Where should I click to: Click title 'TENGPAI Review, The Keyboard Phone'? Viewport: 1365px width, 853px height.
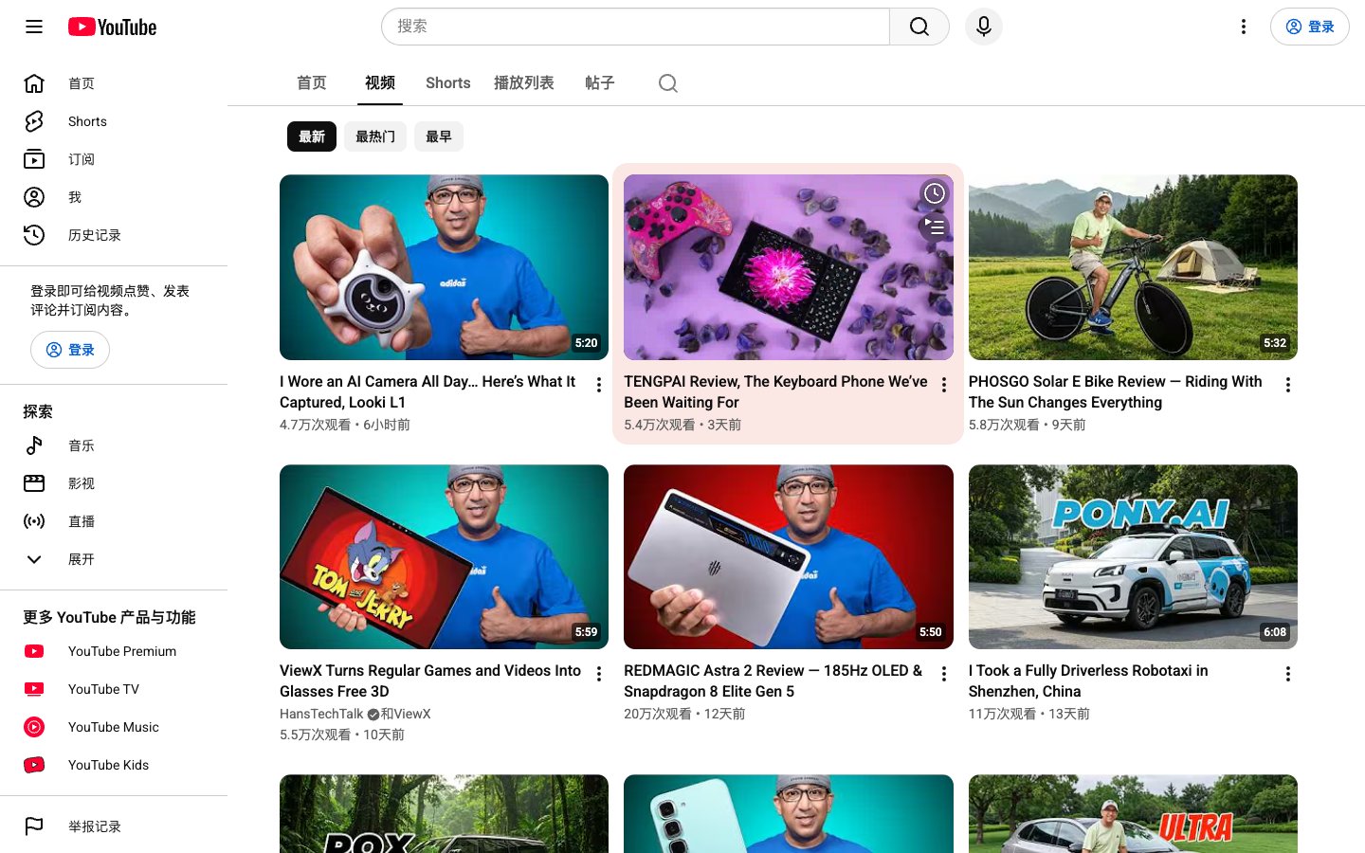coord(775,391)
